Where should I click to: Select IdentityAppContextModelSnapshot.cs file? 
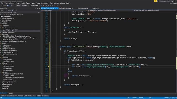click(15, 42)
